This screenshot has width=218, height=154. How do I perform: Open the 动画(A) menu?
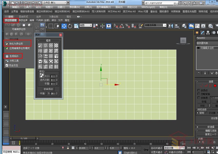coord(87,7)
